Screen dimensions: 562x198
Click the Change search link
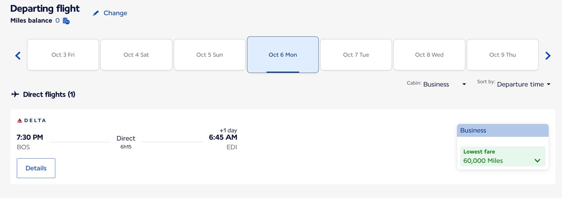[x=115, y=13]
